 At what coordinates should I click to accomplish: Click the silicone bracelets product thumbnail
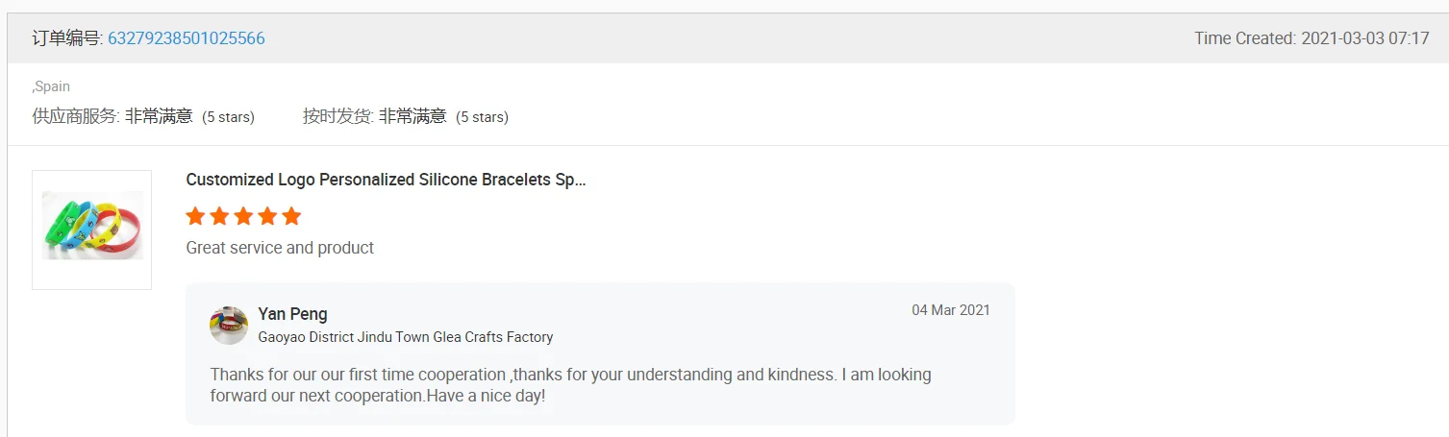[92, 230]
